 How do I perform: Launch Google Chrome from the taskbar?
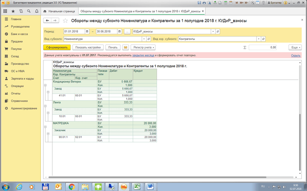click(71, 186)
